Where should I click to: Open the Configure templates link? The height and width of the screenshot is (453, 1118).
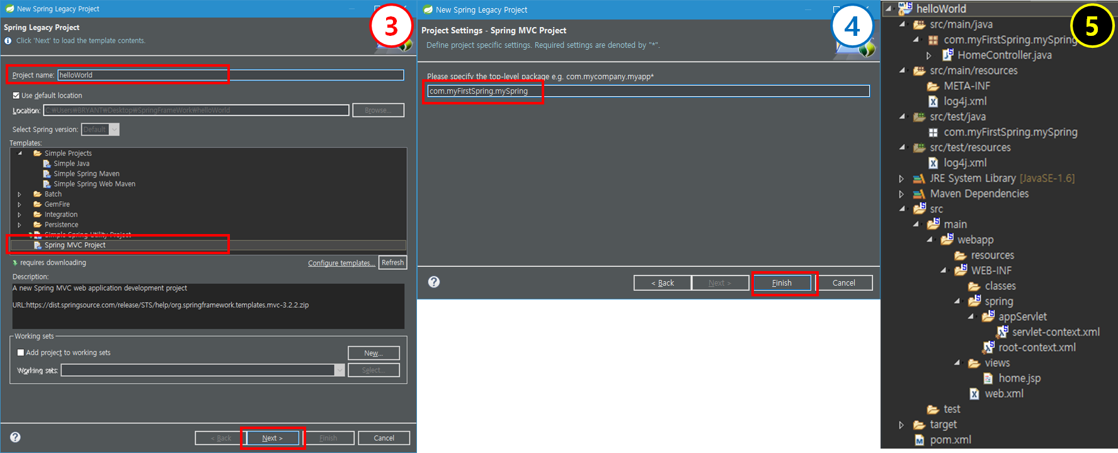click(x=341, y=263)
